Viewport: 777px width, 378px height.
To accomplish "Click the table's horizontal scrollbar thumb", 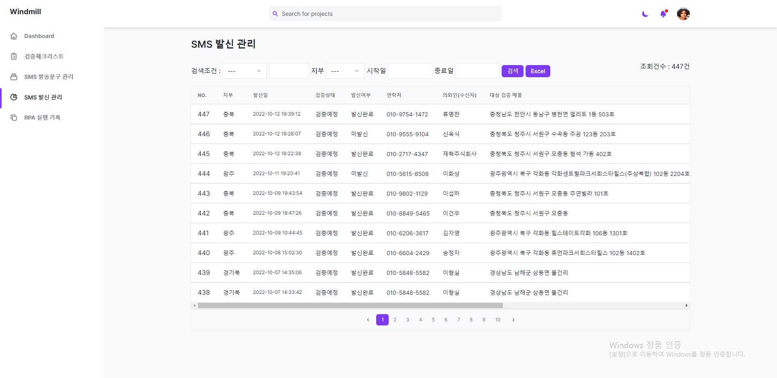I will click(350, 306).
